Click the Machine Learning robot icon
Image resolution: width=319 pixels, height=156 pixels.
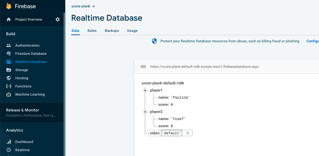(x=9, y=94)
